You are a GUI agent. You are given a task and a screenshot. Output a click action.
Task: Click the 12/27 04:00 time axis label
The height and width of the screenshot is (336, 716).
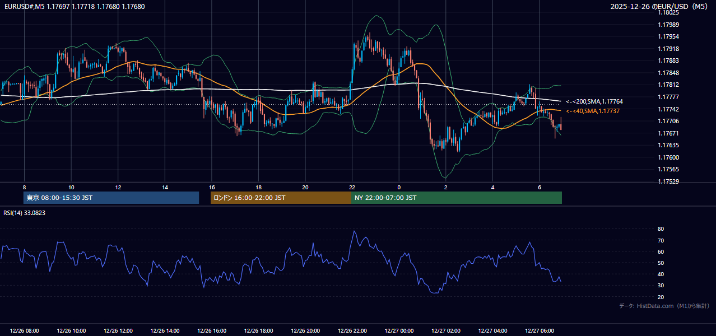(492, 331)
